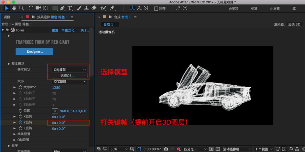Pick the Horizontal Type tool
The height and width of the screenshot is (152, 305).
pyautogui.click(x=70, y=8)
